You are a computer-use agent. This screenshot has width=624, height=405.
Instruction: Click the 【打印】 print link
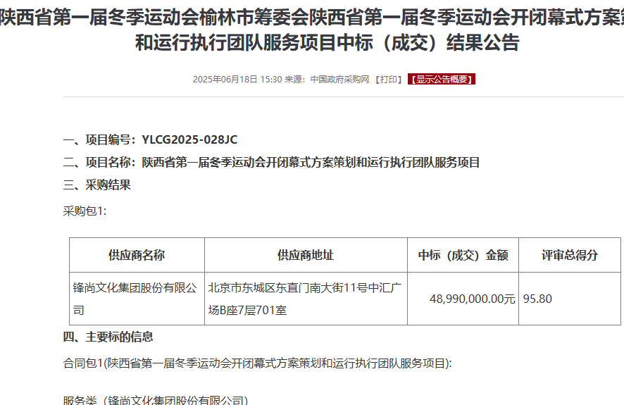click(x=388, y=80)
